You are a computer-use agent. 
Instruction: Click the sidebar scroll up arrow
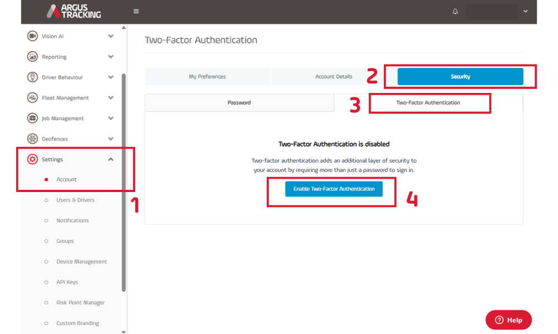(x=123, y=28)
